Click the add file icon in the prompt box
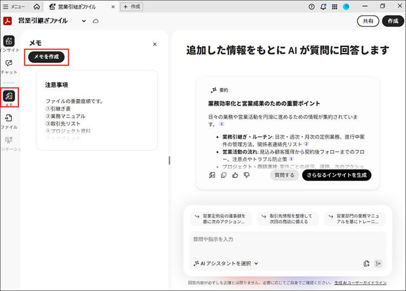The height and width of the screenshot is (291, 406). 366,263
